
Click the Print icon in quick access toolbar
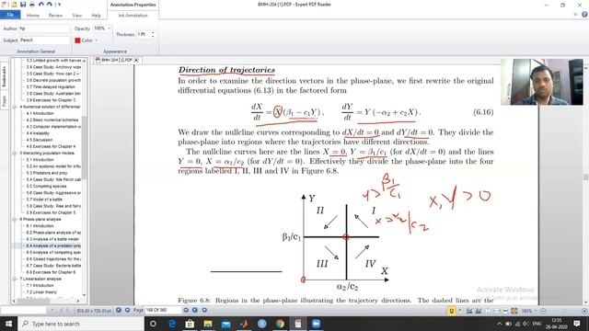(32, 5)
